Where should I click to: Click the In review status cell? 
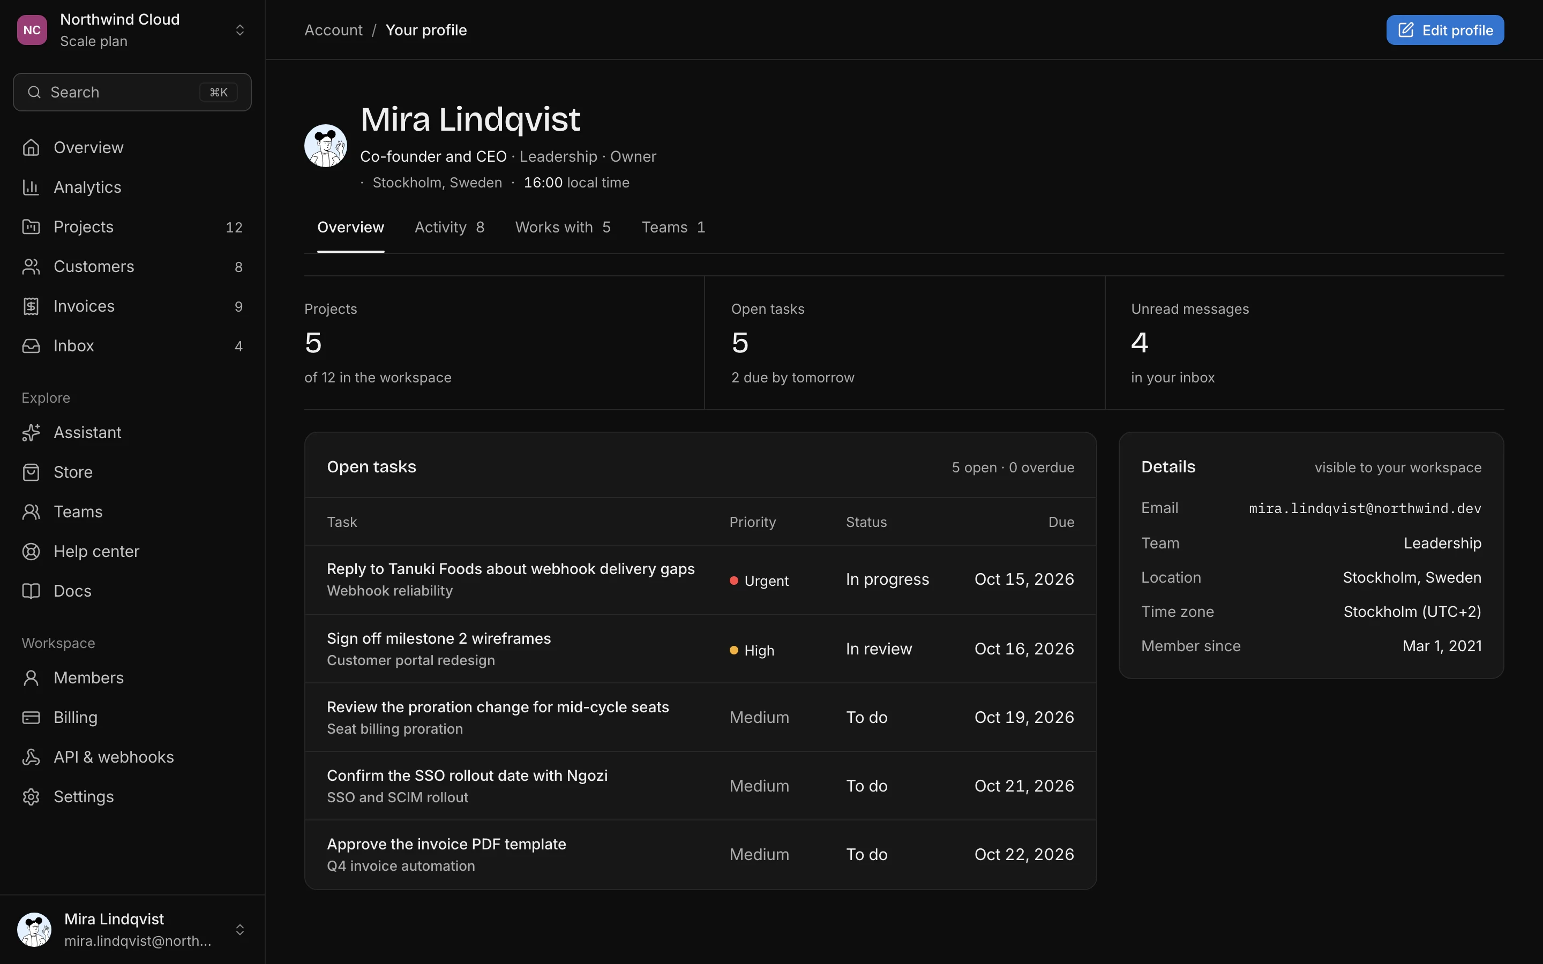[879, 649]
